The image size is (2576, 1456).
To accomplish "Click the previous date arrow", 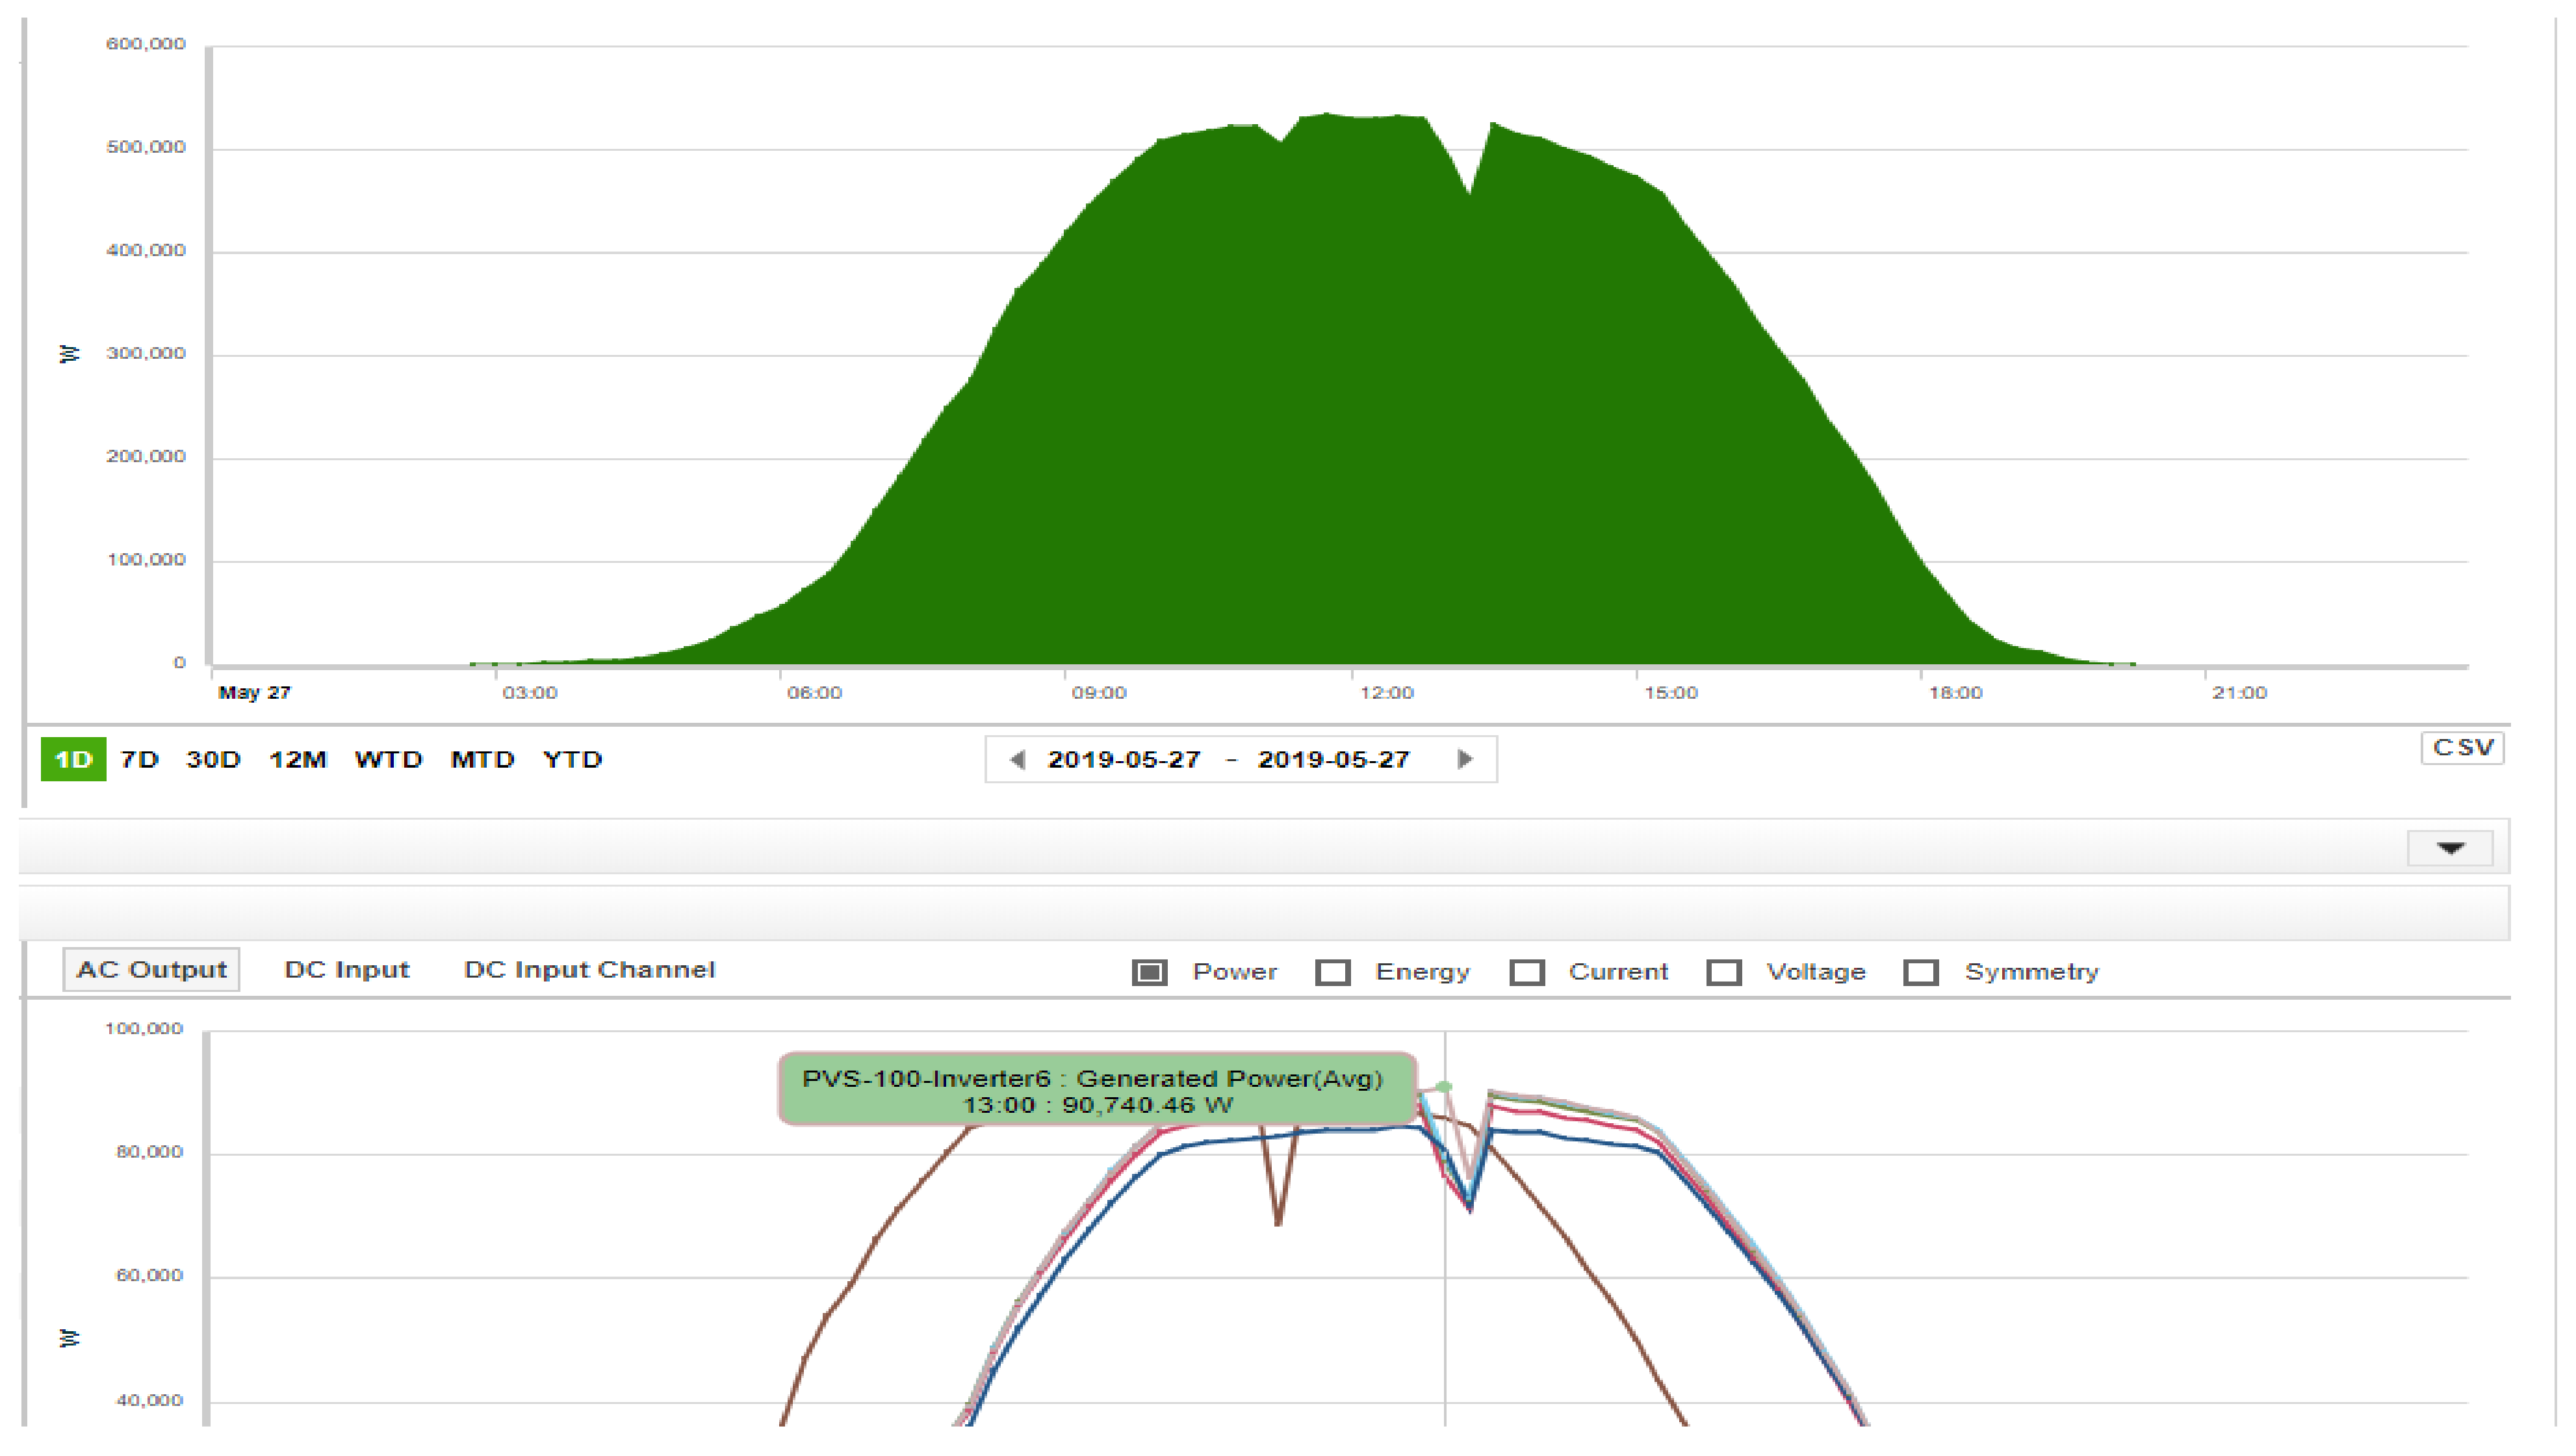I will pos(1017,759).
